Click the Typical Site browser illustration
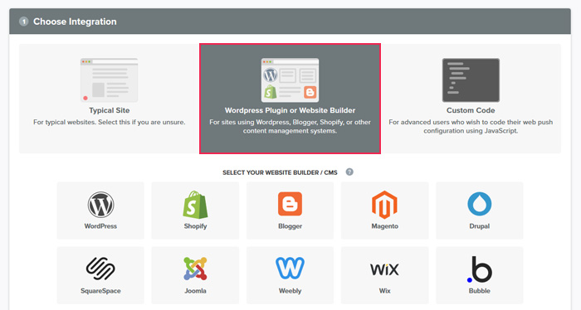 (110, 80)
